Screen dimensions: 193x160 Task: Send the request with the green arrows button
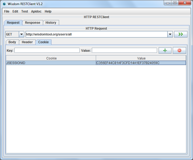(180, 34)
